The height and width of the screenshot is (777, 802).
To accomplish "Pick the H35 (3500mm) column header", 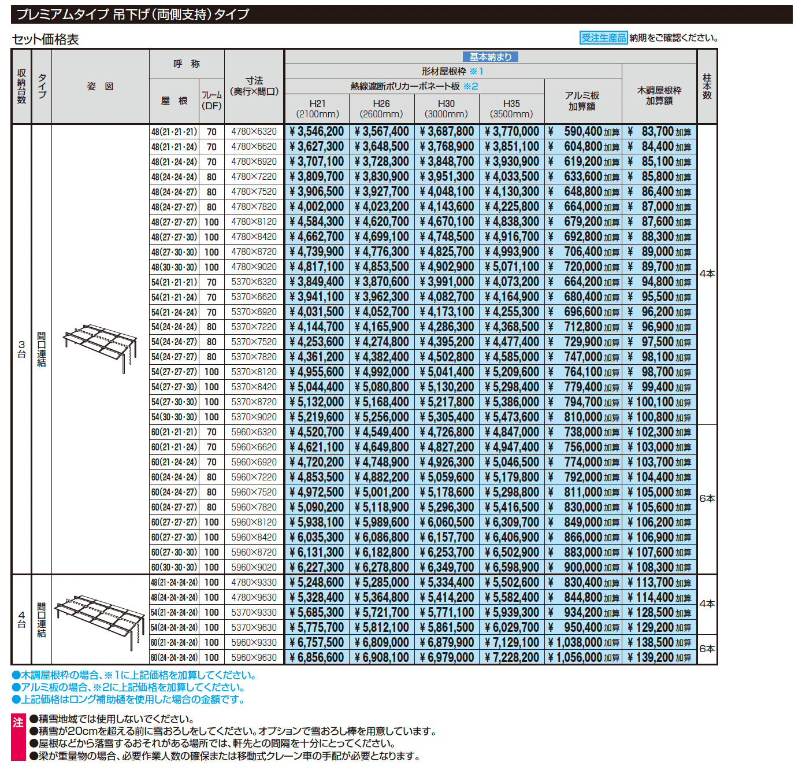I will pyautogui.click(x=511, y=109).
